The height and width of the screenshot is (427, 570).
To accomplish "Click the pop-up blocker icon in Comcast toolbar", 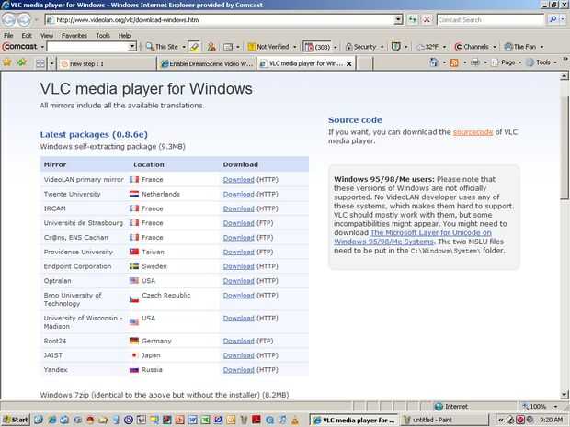I will [x=211, y=47].
